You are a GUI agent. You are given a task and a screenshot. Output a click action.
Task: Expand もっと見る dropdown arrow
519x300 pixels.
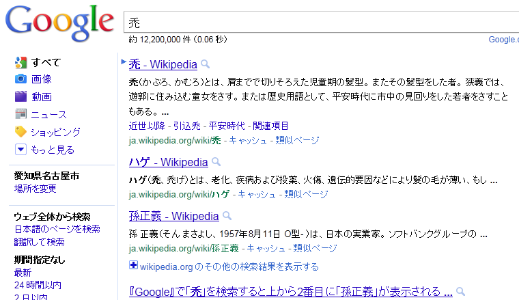pyautogui.click(x=20, y=150)
